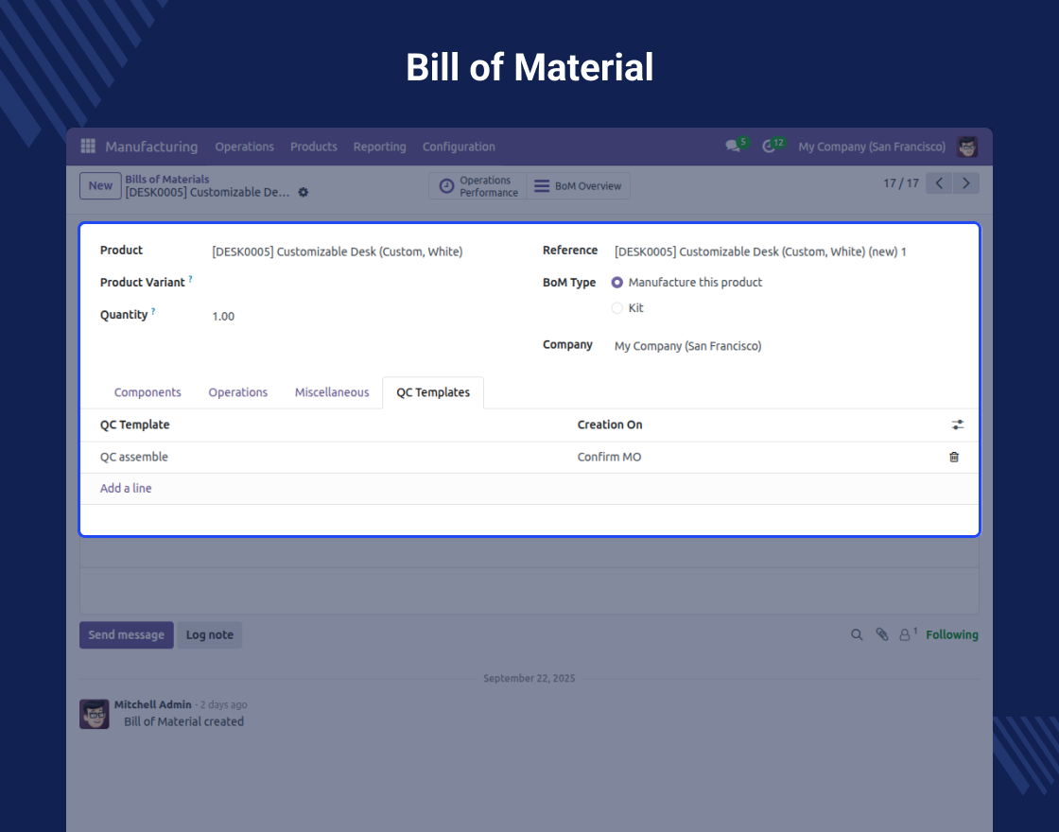The height and width of the screenshot is (832, 1059).
Task: Open company switcher My Company (San Francisco)
Action: pyautogui.click(x=872, y=147)
